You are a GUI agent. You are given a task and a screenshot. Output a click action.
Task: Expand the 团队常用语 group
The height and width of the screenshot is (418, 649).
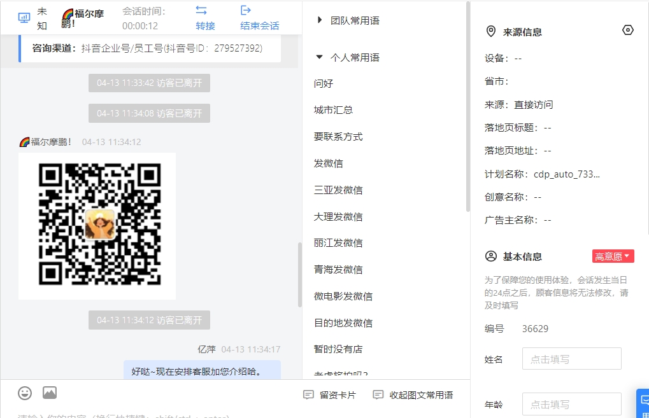348,20
